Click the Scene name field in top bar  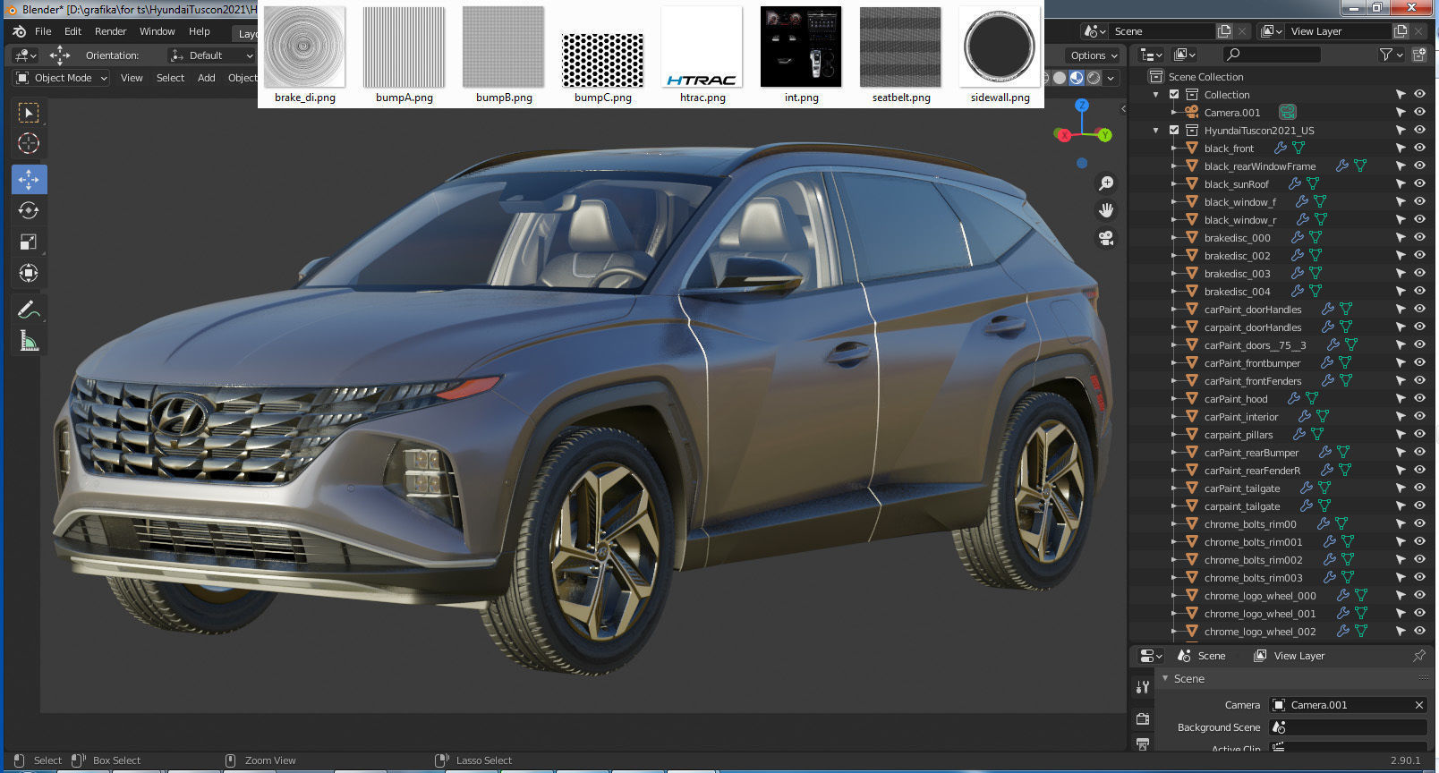[x=1162, y=31]
